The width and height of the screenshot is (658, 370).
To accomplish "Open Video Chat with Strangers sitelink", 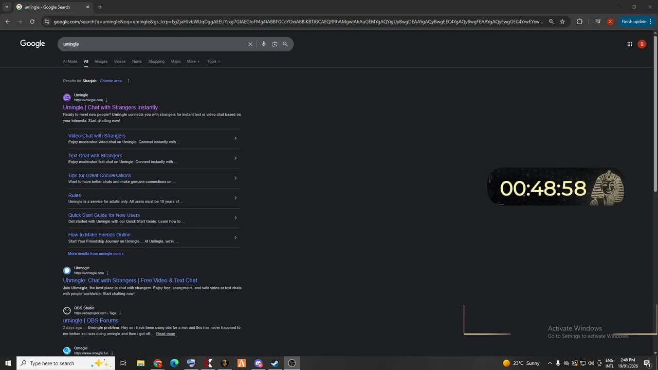I will [x=97, y=136].
